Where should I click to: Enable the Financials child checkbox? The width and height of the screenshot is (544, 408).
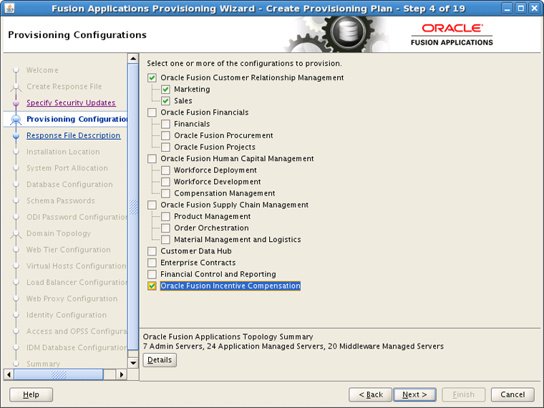165,125
